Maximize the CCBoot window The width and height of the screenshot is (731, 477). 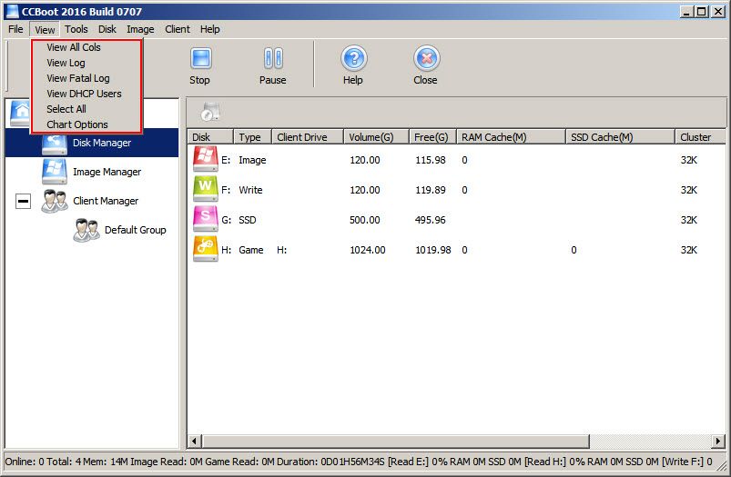701,12
